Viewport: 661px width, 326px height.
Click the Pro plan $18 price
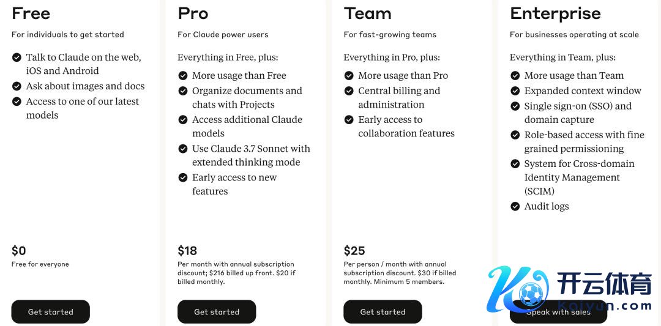click(x=187, y=251)
